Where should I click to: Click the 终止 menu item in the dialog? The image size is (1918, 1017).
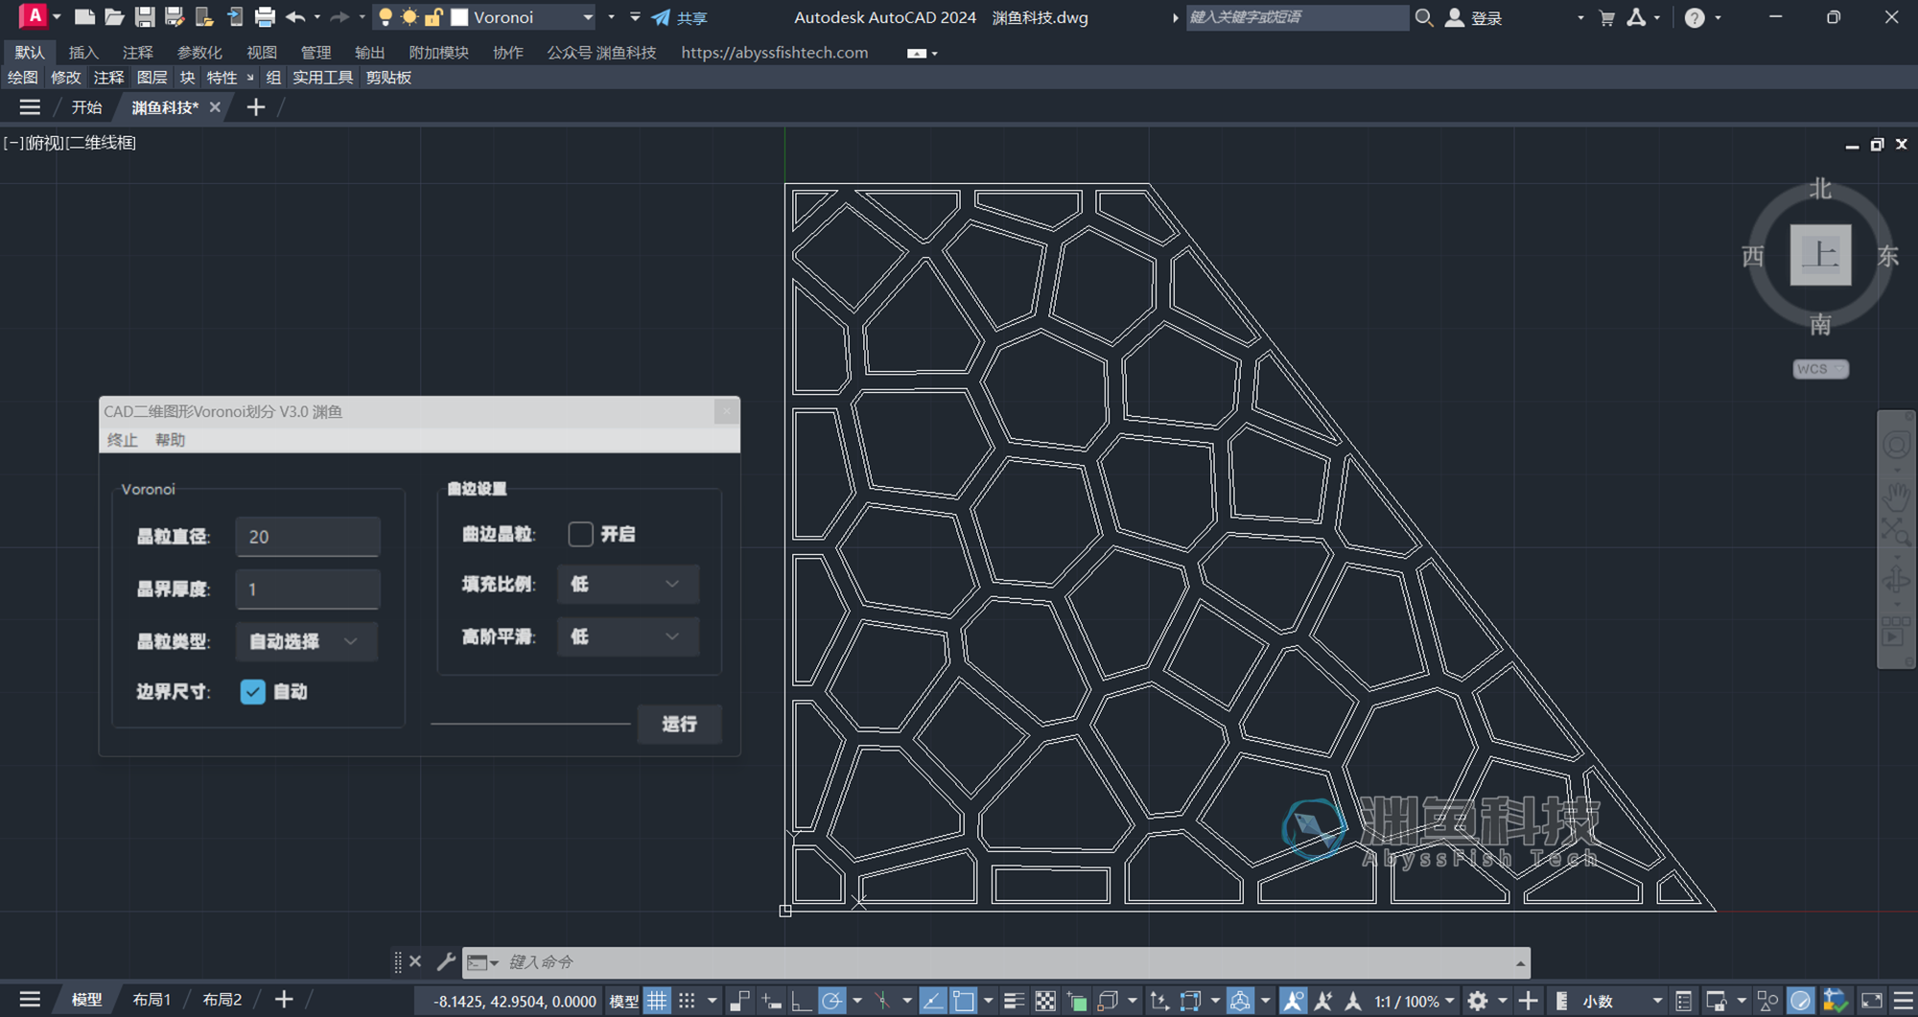pos(122,440)
